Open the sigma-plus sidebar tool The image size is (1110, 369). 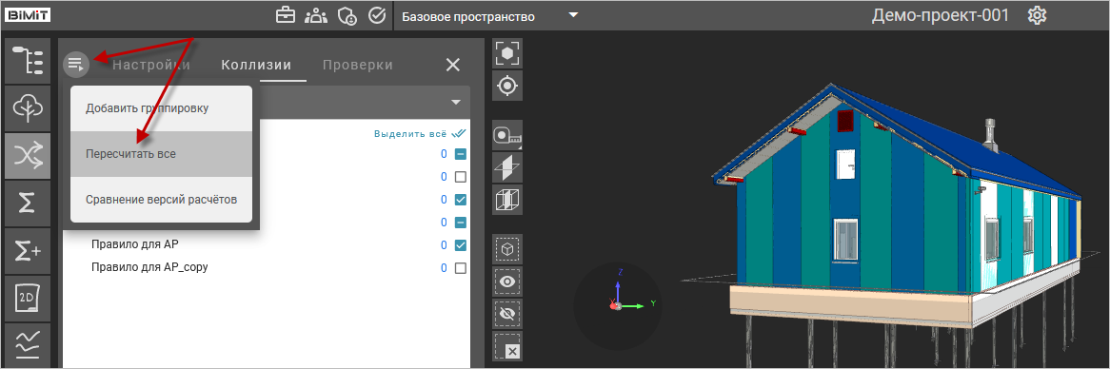29,250
